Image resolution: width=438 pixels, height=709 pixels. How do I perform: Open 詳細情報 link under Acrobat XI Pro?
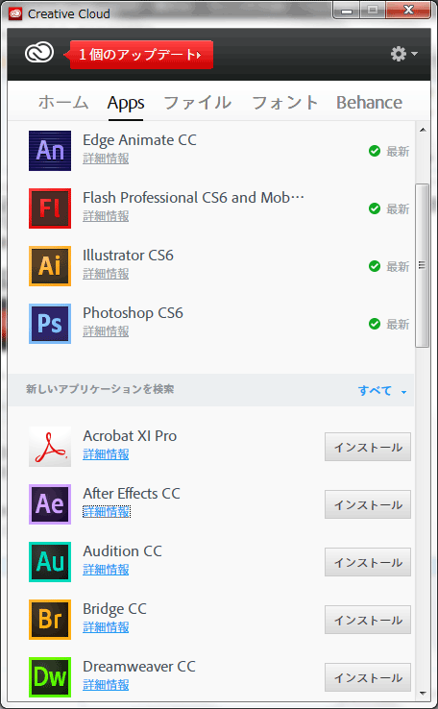pos(106,454)
